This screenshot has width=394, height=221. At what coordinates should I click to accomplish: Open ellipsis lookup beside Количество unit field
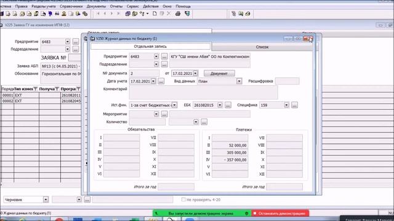coord(204,122)
